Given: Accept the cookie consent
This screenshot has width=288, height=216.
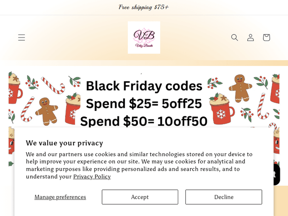Looking at the screenshot, I should (140, 197).
